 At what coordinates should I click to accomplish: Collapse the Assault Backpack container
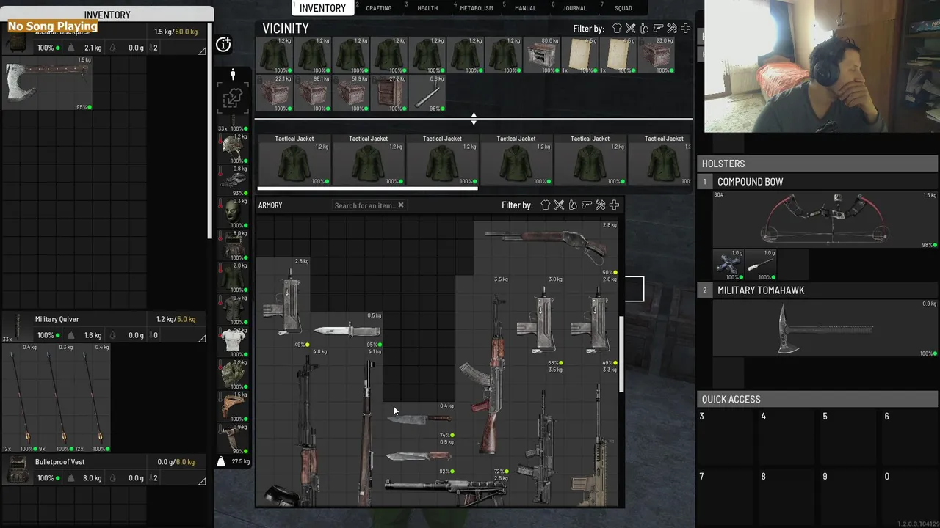(202, 51)
